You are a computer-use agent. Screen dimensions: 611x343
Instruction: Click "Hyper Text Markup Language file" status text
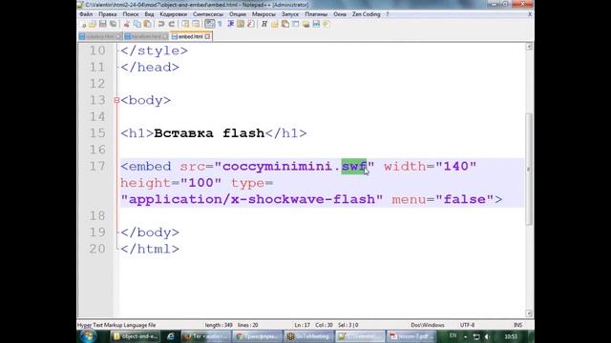coord(116,325)
